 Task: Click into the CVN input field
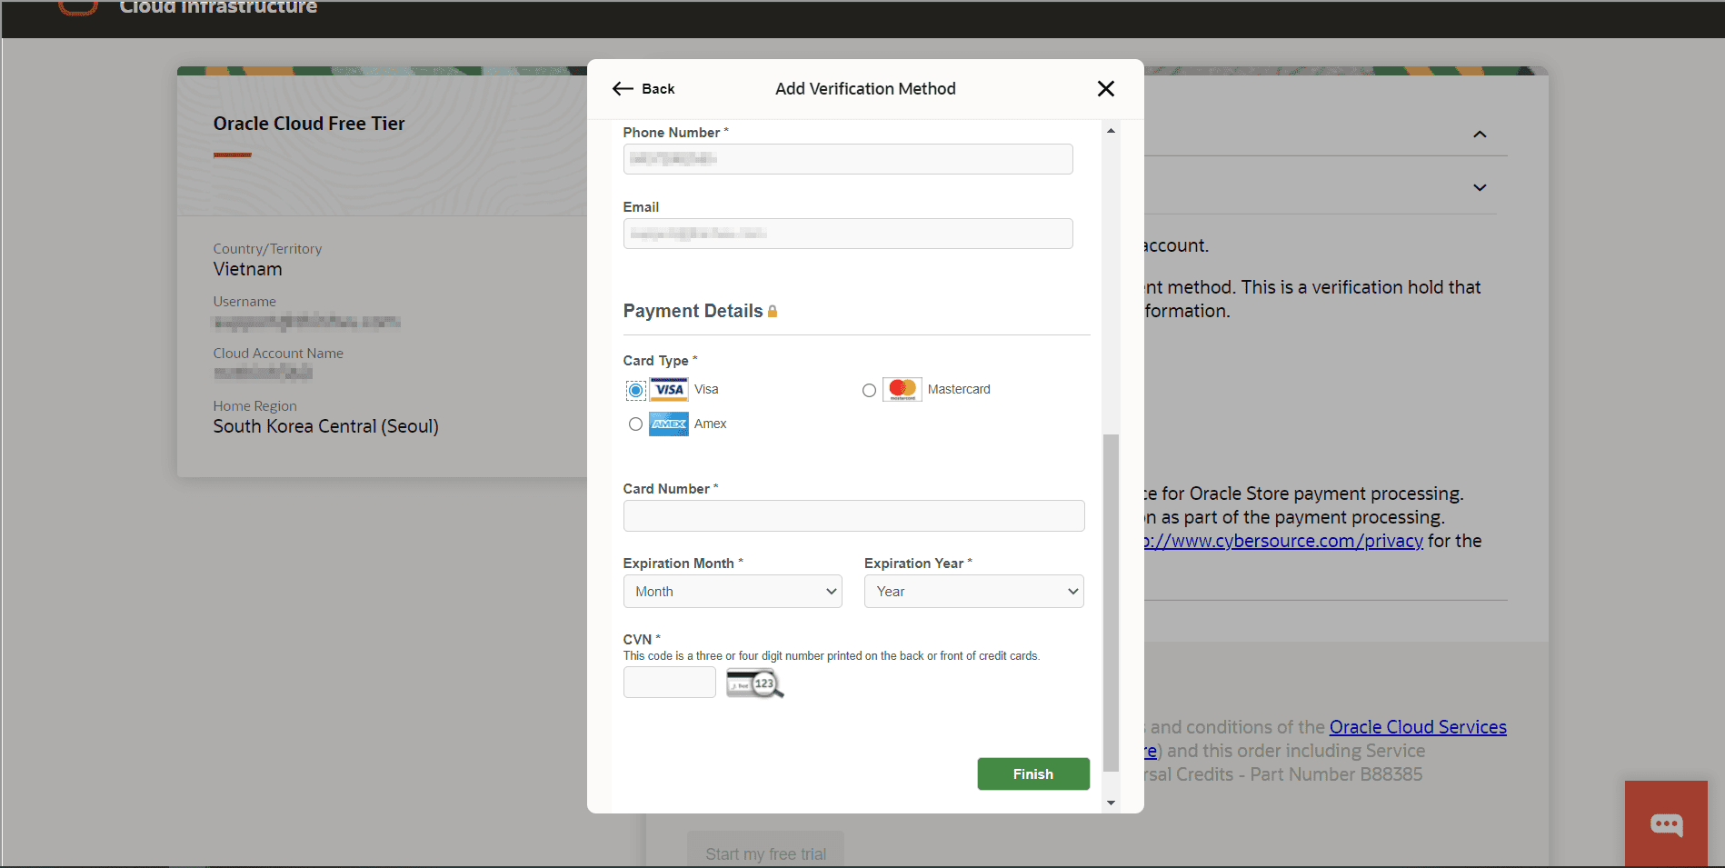670,683
